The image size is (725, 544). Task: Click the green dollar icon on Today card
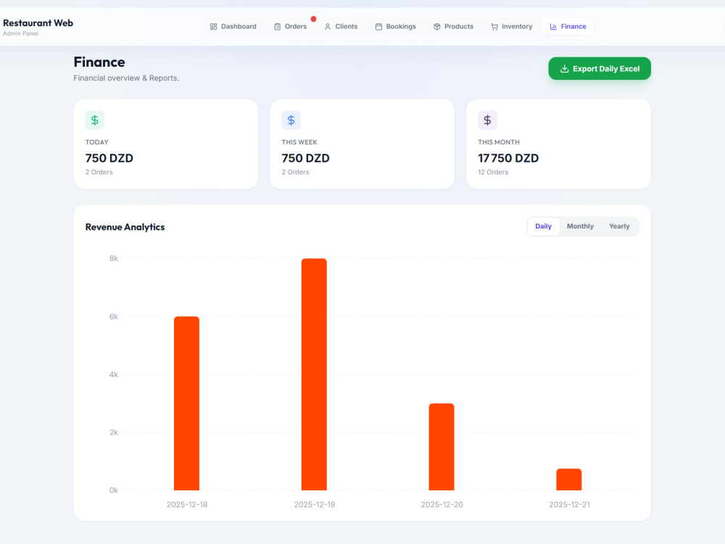click(95, 120)
